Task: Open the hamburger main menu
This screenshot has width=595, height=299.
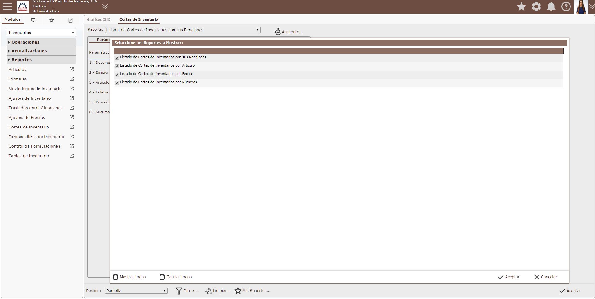Action: (x=7, y=6)
